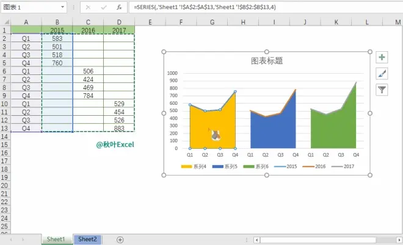Click horizontal scrollbar right arrow
This screenshot has width=403, height=245.
point(399,240)
